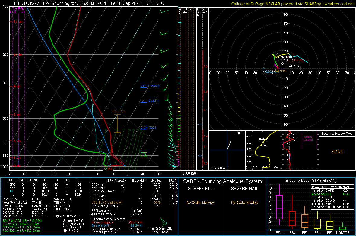Click the green based on LCL: 0.06 line
The width and height of the screenshot is (356, 236).
331,194
